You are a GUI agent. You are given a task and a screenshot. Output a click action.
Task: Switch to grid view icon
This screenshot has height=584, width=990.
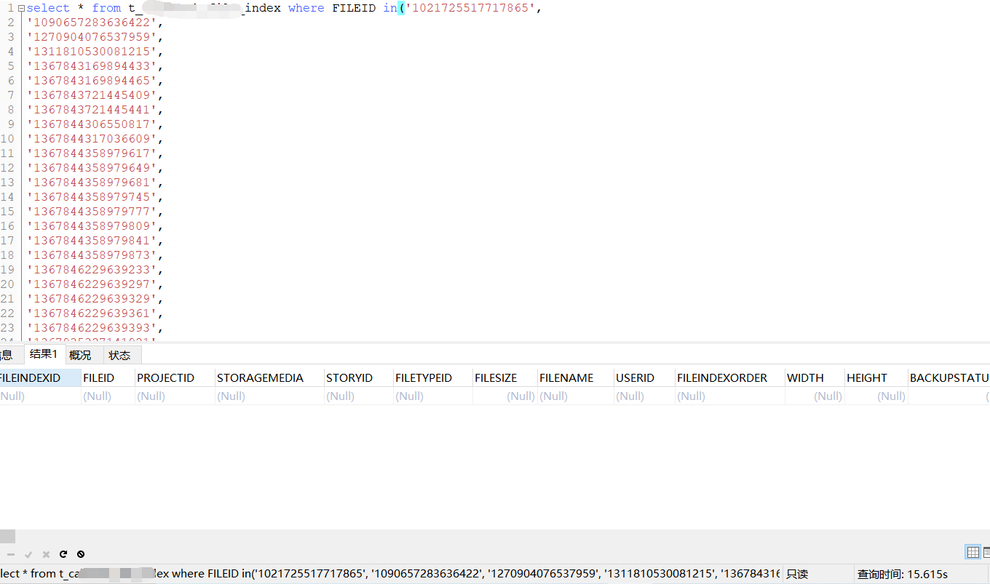[973, 552]
